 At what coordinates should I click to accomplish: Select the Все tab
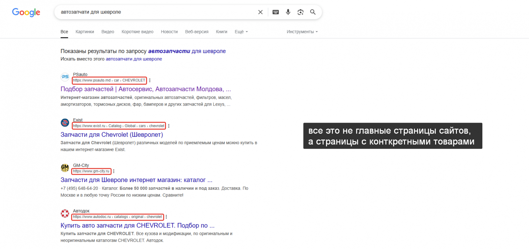64,32
